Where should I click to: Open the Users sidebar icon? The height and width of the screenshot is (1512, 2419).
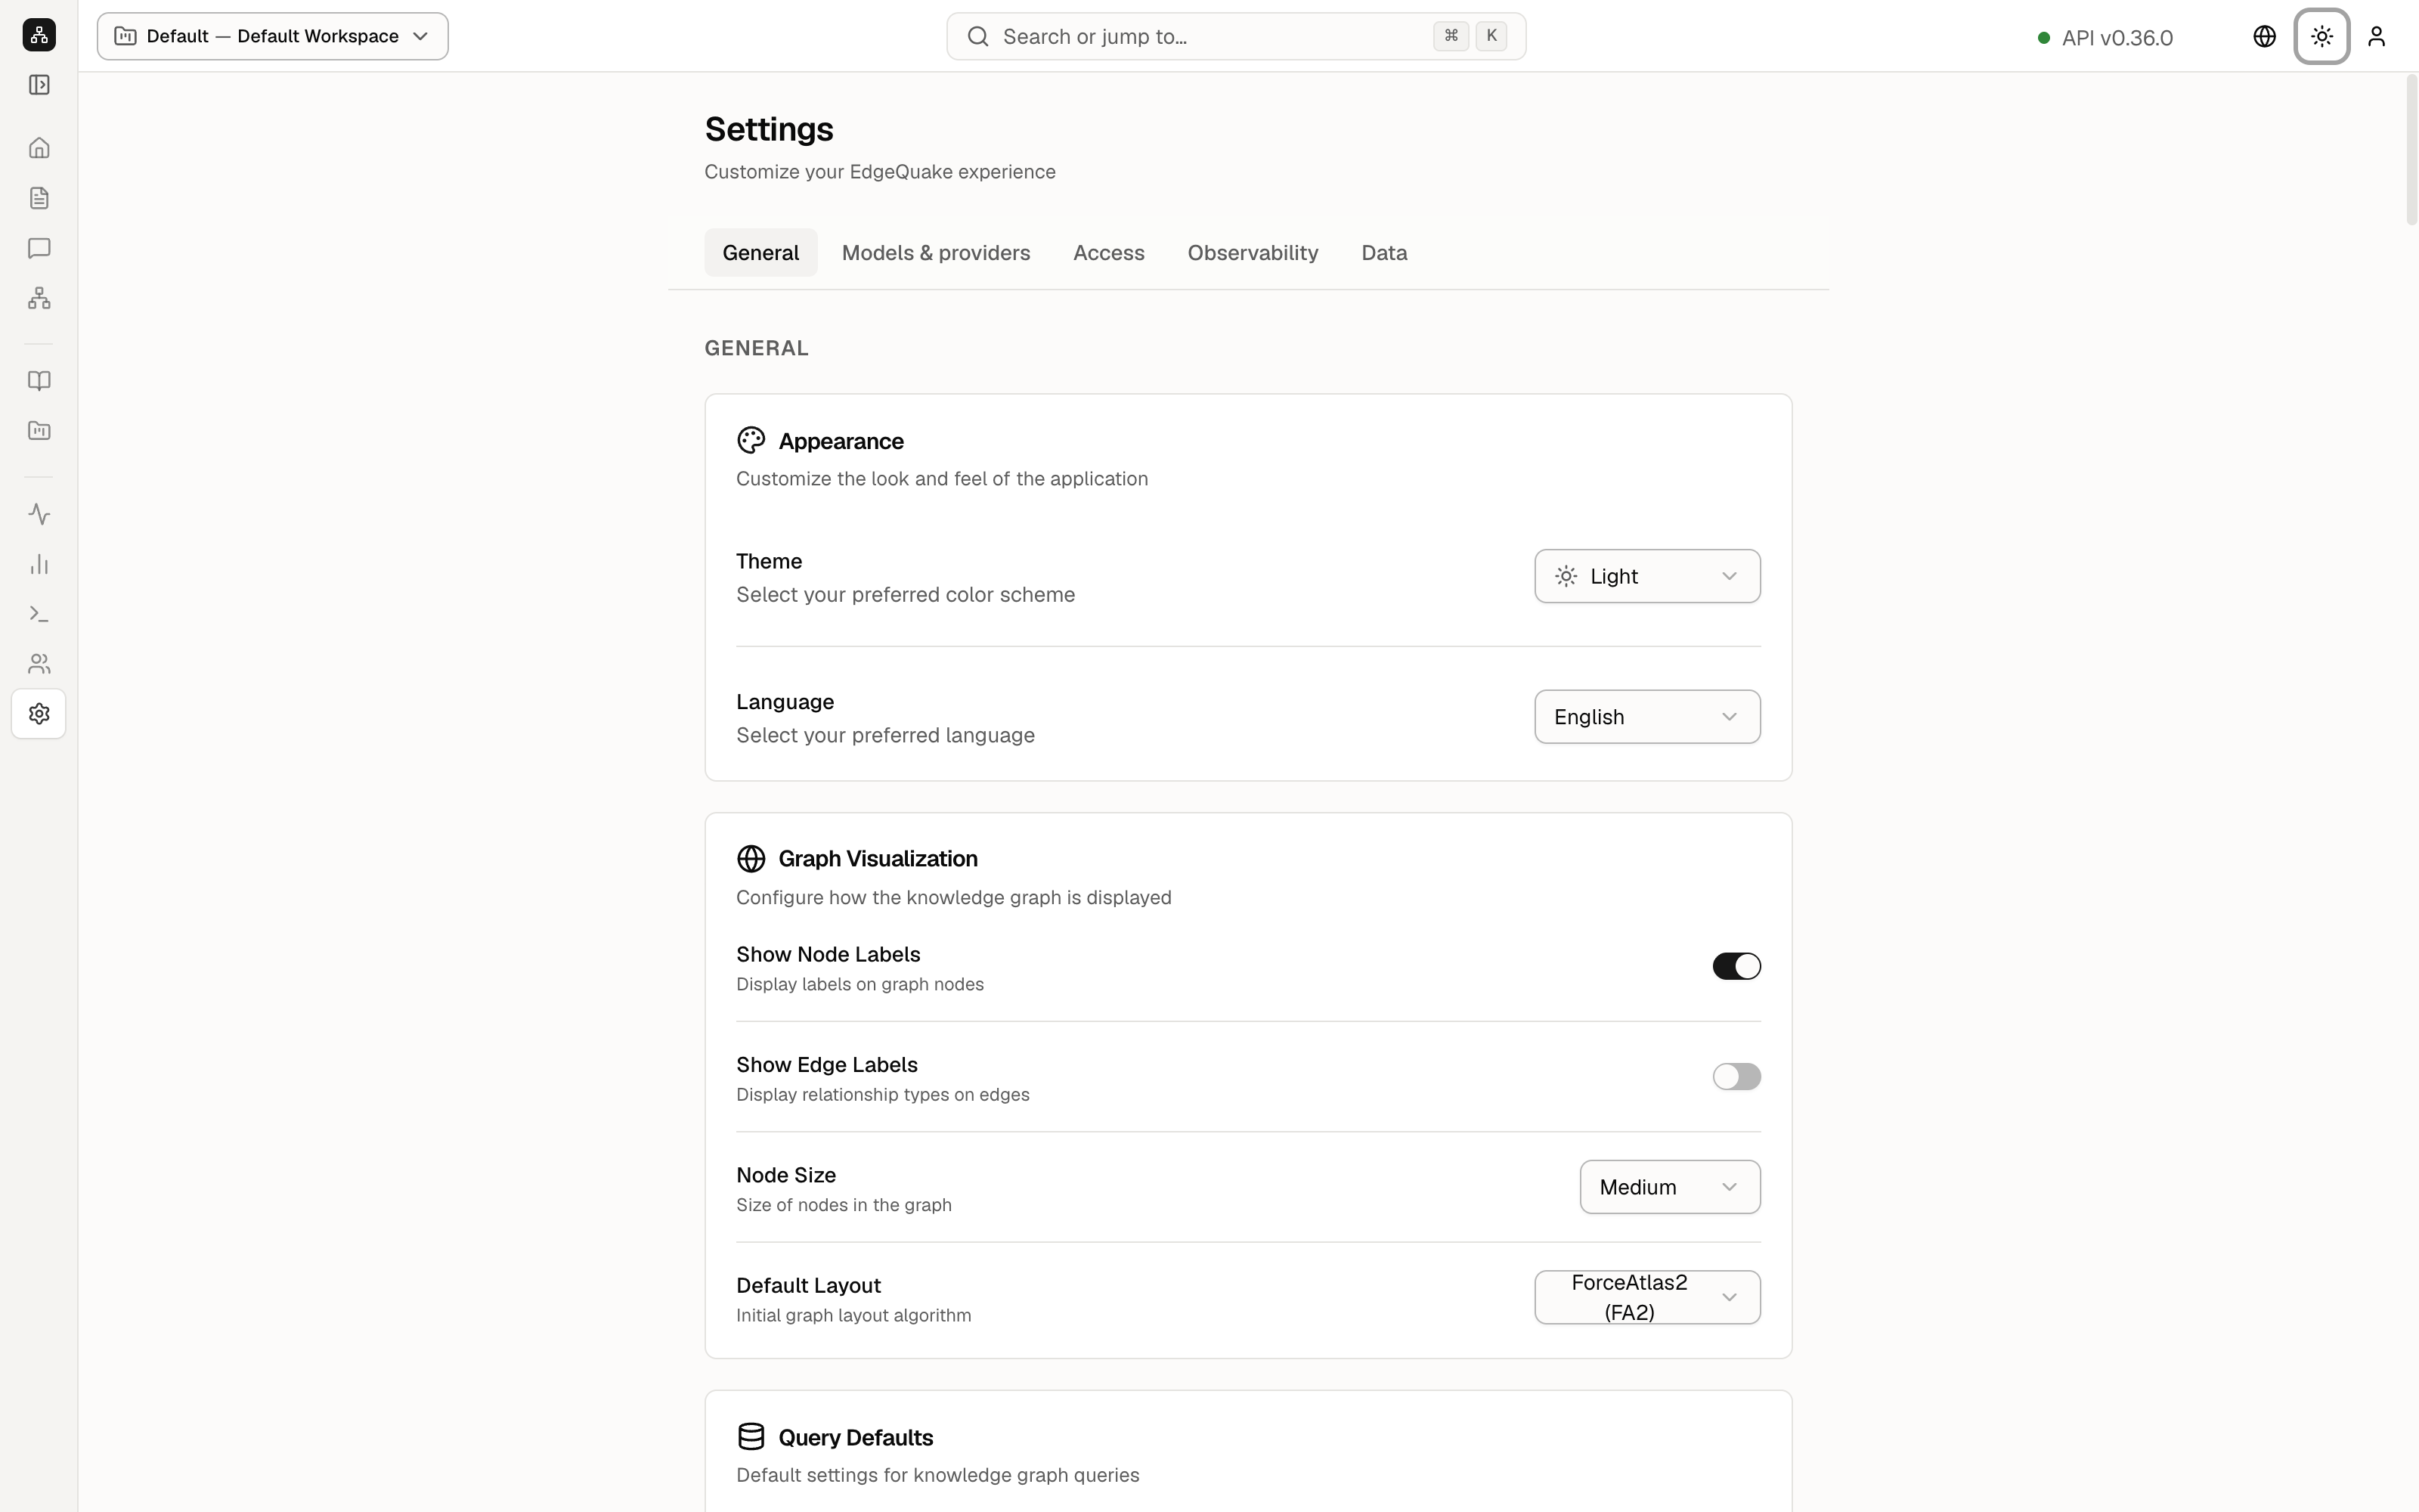click(39, 664)
